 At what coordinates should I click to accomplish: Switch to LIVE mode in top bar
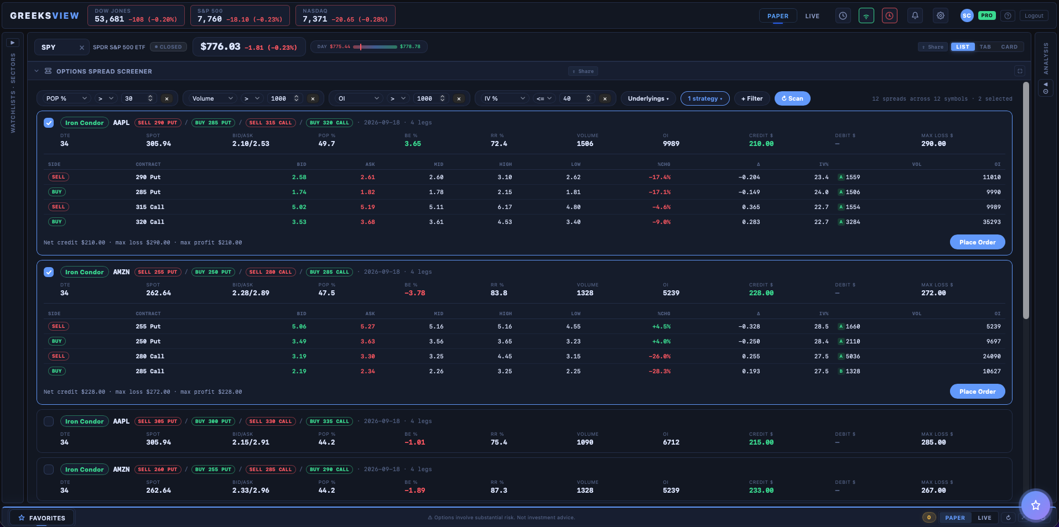click(812, 16)
